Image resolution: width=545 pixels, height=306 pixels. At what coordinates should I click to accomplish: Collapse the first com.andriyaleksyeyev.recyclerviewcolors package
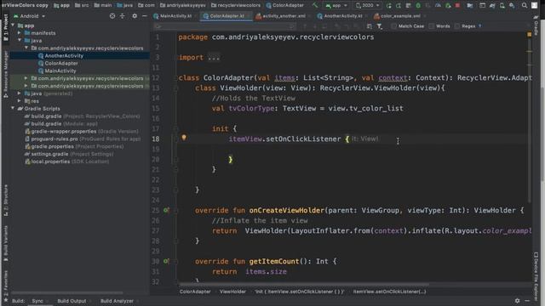point(26,48)
